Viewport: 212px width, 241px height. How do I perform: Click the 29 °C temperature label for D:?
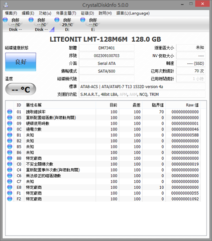point(67,25)
